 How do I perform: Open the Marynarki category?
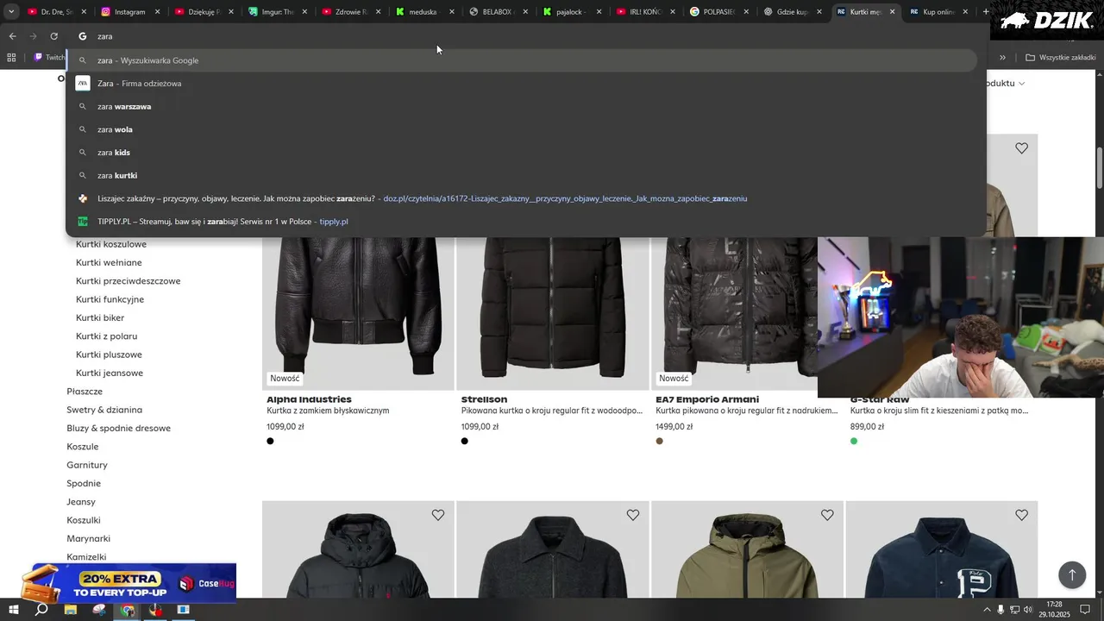pos(89,538)
